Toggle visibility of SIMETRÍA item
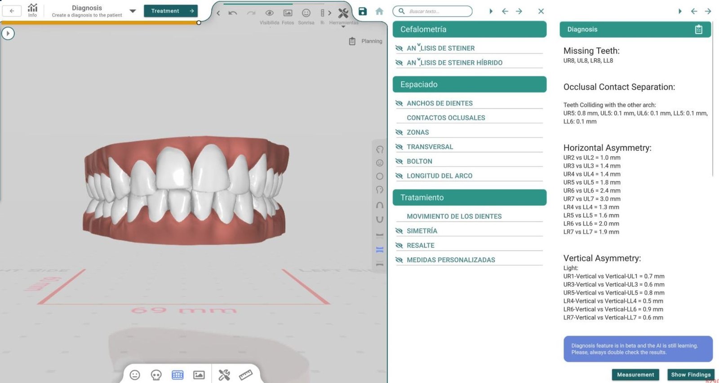The height and width of the screenshot is (383, 719). pos(399,231)
